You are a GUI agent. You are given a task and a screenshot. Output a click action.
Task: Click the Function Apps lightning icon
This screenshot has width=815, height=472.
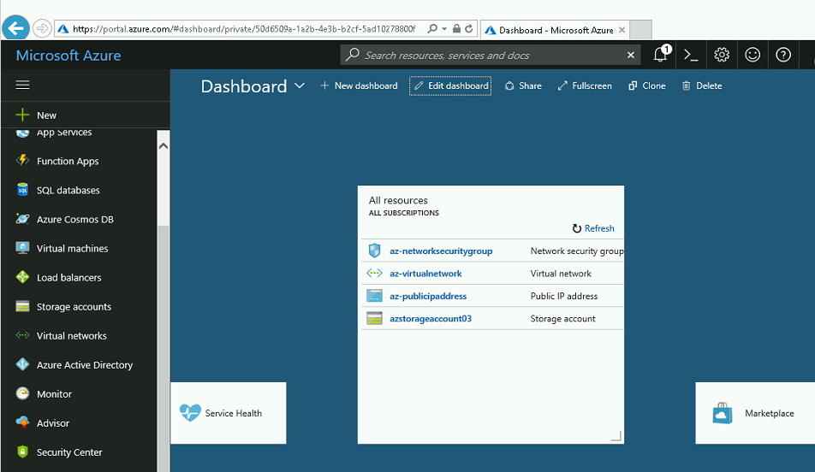tap(22, 161)
